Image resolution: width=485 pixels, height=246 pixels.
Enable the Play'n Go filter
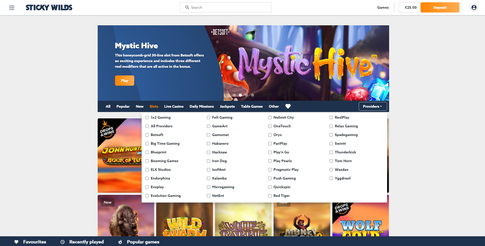tap(270, 152)
